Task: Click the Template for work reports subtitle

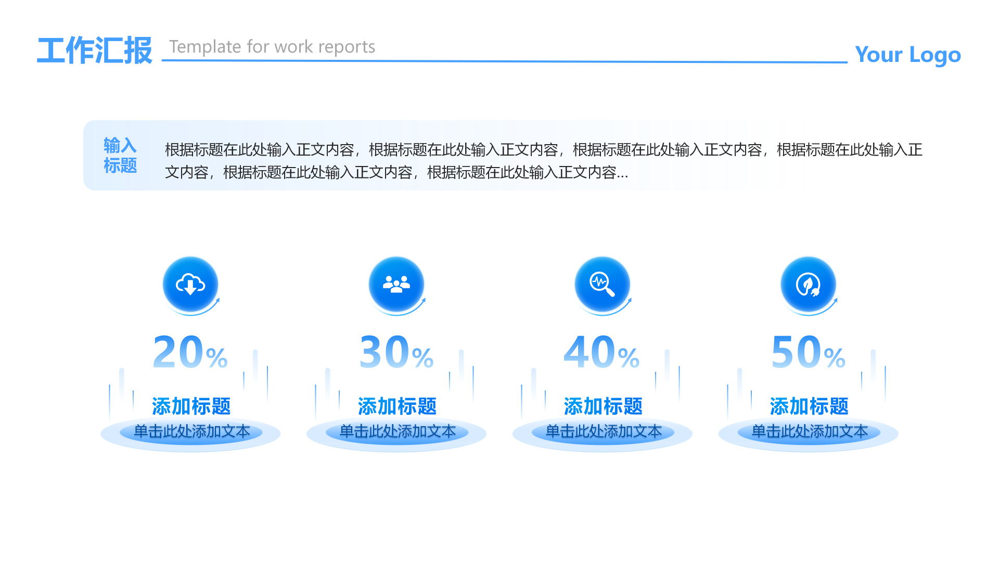Action: [272, 47]
